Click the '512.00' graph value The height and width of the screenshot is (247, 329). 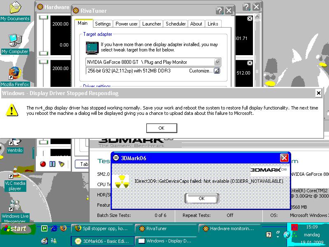tap(243, 73)
